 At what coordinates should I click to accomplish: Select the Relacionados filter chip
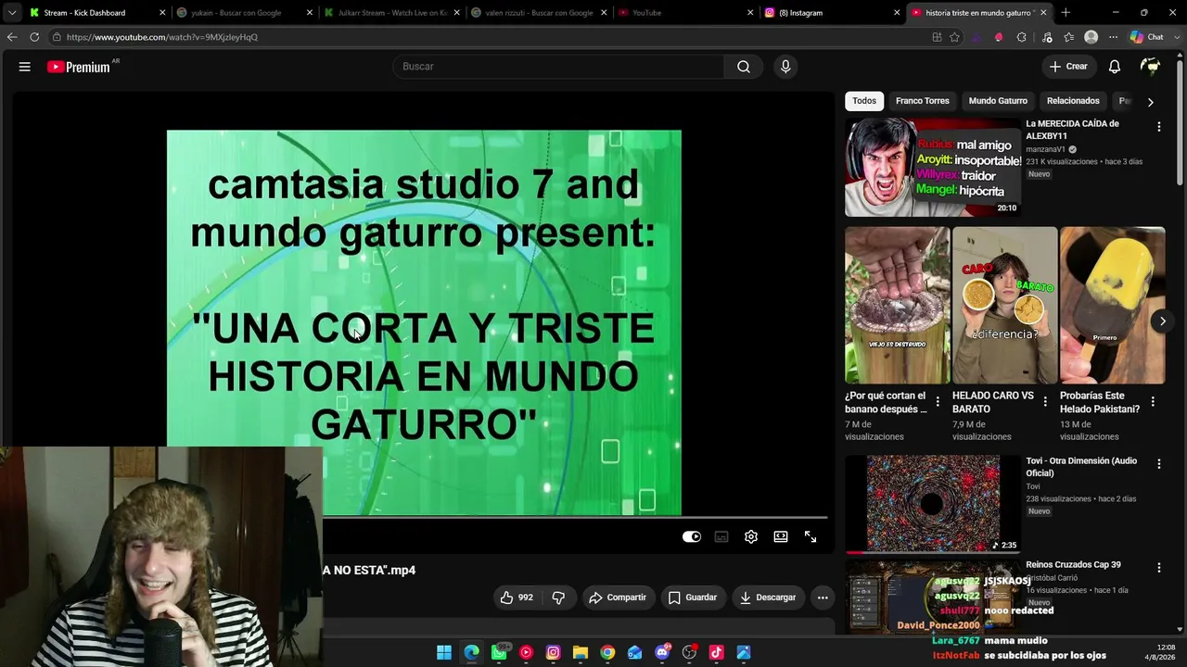pyautogui.click(x=1073, y=101)
